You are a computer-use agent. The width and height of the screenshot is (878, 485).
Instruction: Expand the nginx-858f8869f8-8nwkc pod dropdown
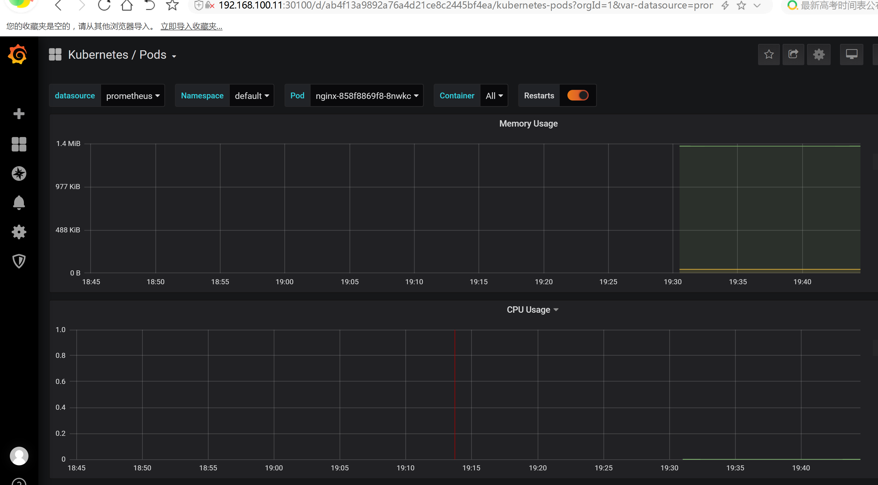(367, 96)
